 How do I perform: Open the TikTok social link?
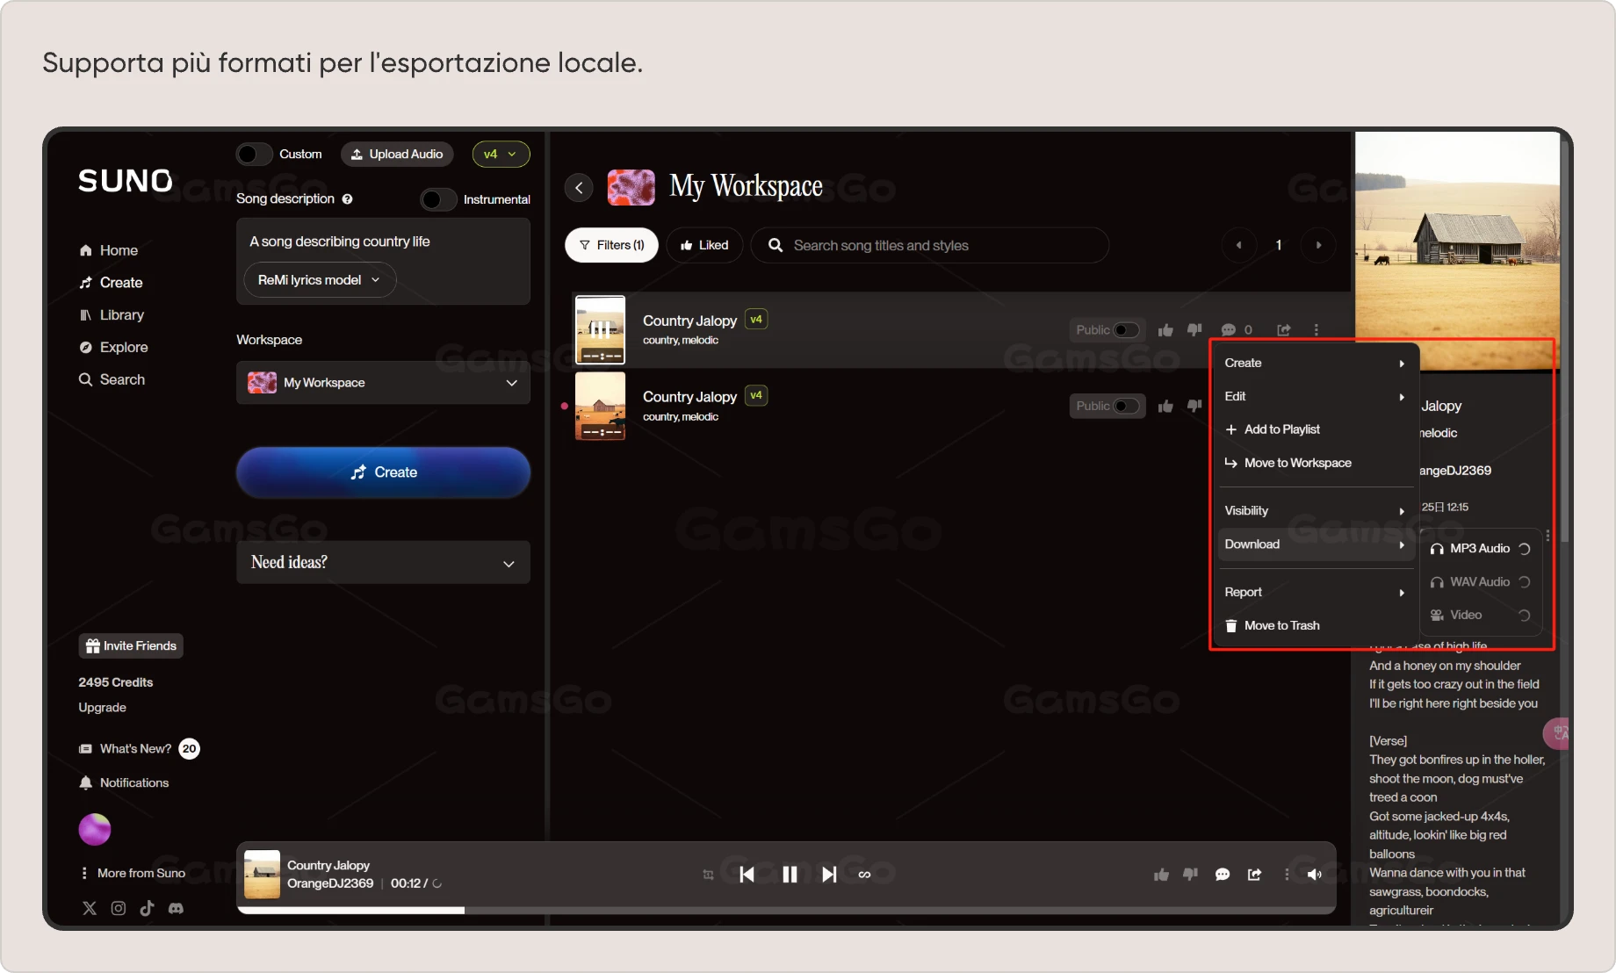pyautogui.click(x=147, y=908)
